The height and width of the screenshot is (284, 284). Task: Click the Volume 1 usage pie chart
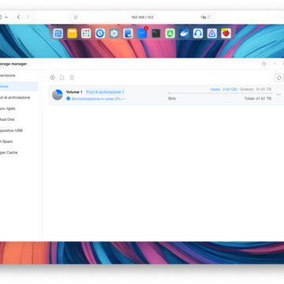point(58,95)
